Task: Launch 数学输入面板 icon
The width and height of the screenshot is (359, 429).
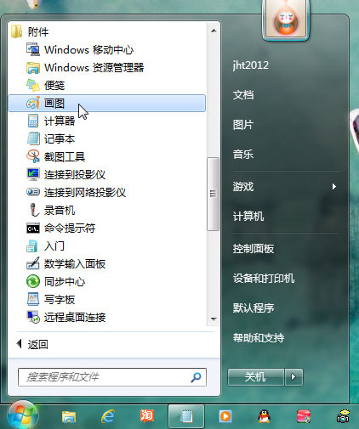Action: pyautogui.click(x=33, y=263)
